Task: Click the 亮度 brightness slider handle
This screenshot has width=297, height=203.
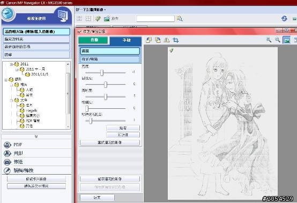Action: pos(102,73)
